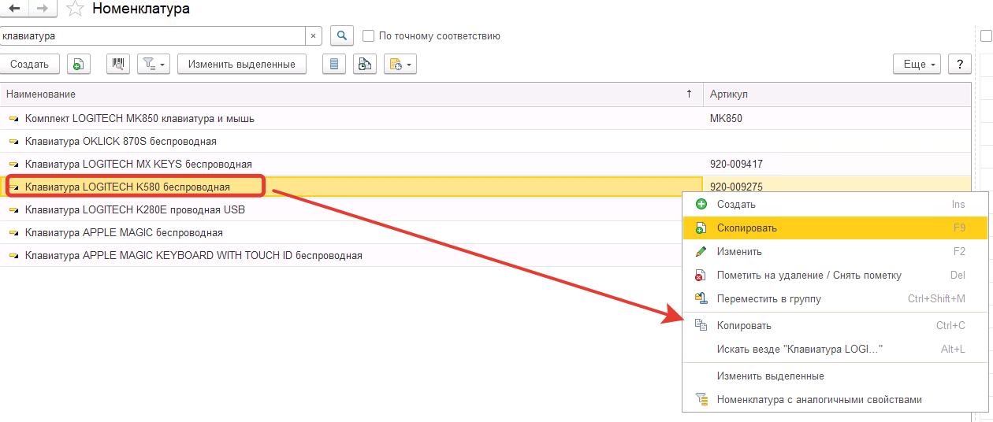Open the filter settings dropdown
The image size is (993, 422).
click(154, 65)
